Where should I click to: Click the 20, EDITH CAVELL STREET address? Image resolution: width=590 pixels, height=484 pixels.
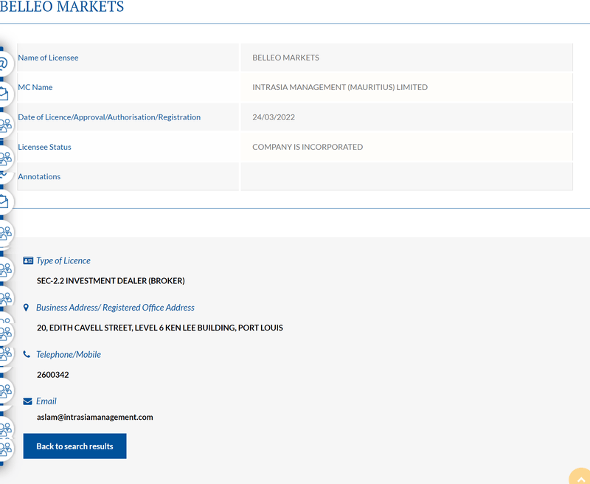pos(160,328)
